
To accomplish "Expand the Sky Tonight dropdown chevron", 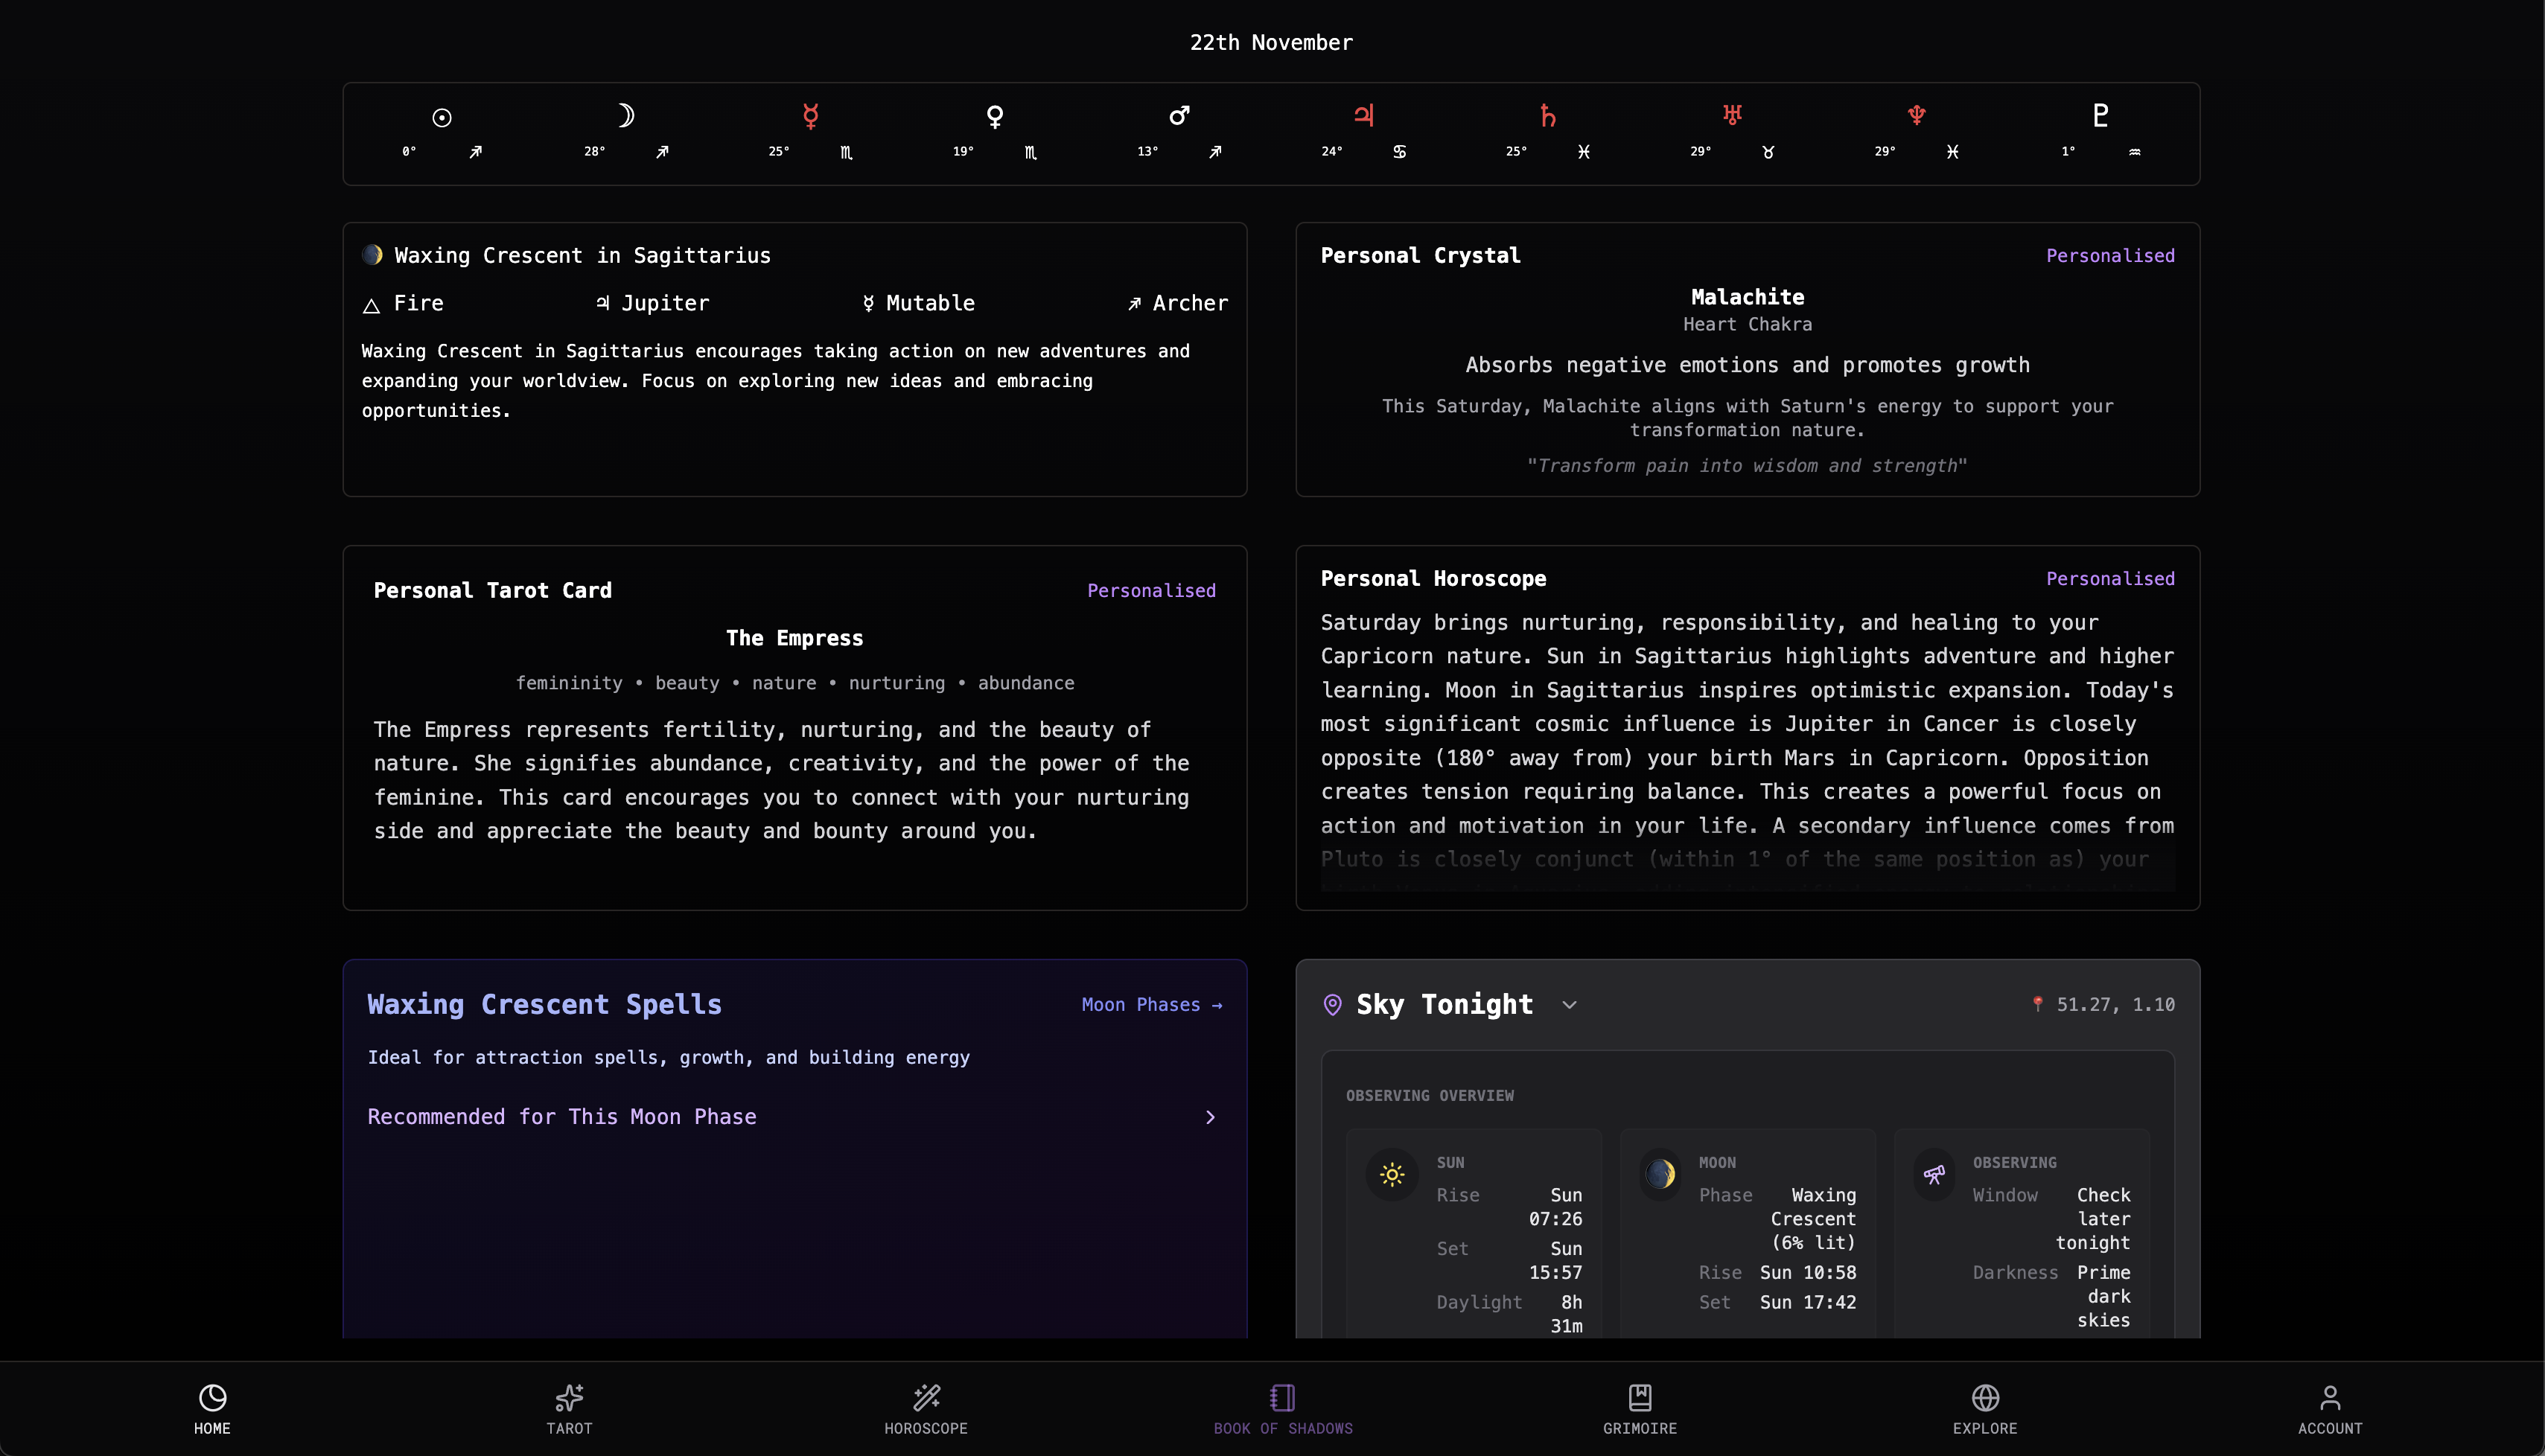I will click(1569, 1005).
